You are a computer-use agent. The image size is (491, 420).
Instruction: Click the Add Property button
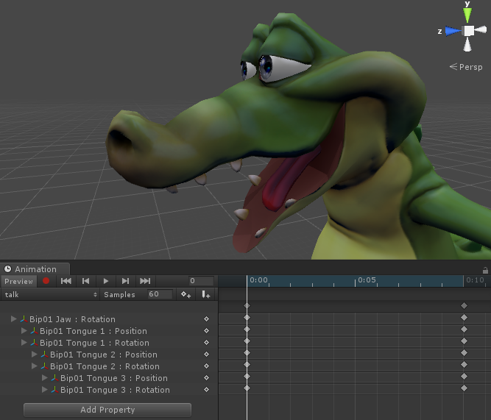coord(107,410)
